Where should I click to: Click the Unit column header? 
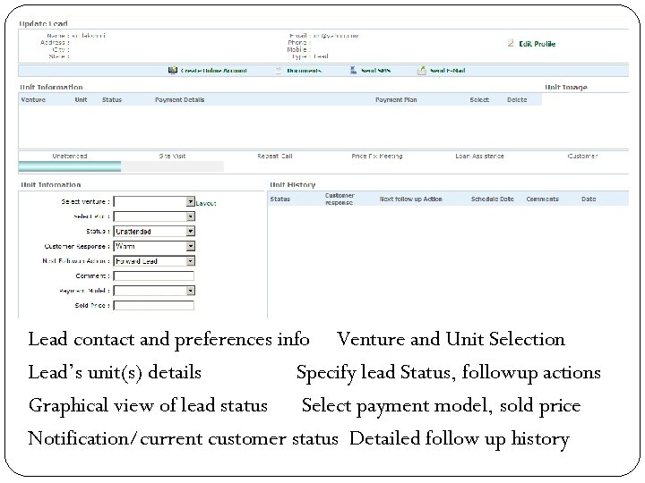81,100
